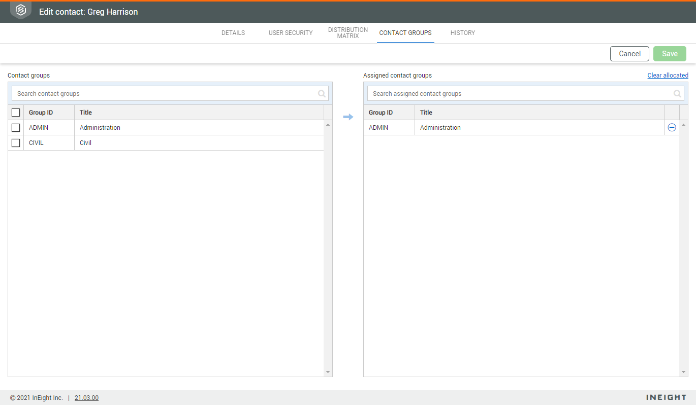Viewport: 696px width, 405px height.
Task: Click the blue assign arrow icon
Action: [x=348, y=117]
